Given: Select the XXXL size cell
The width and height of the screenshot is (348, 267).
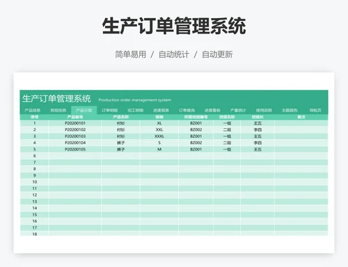Looking at the screenshot, I should tap(159, 136).
